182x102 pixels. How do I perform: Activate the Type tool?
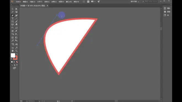tap(12, 18)
